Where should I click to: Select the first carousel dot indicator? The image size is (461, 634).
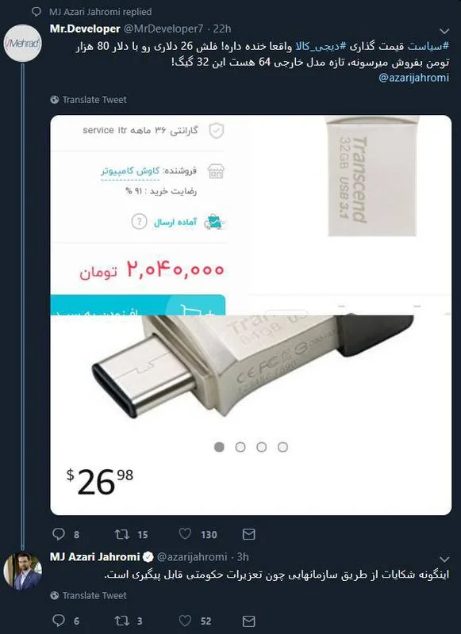[219, 447]
